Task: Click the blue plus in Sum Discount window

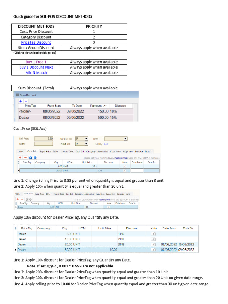Action: (20, 101)
